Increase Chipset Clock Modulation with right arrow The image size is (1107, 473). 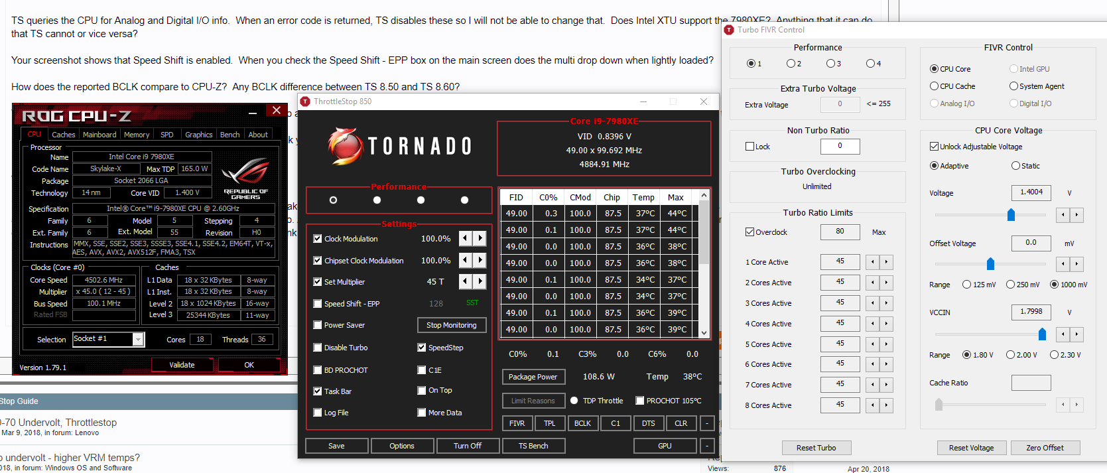480,260
